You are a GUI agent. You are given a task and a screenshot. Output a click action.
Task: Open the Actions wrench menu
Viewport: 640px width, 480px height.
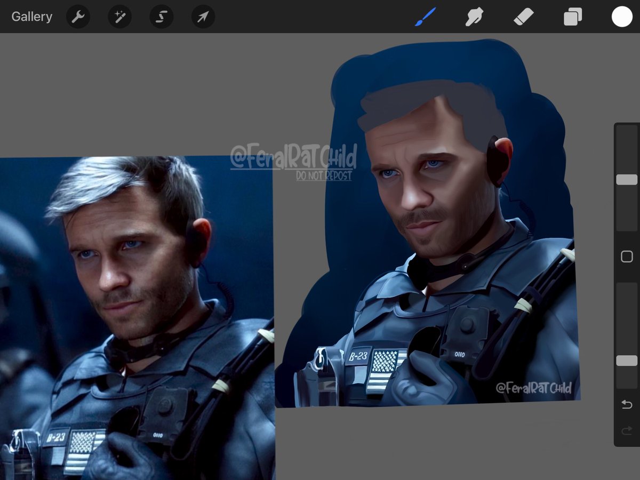point(78,17)
